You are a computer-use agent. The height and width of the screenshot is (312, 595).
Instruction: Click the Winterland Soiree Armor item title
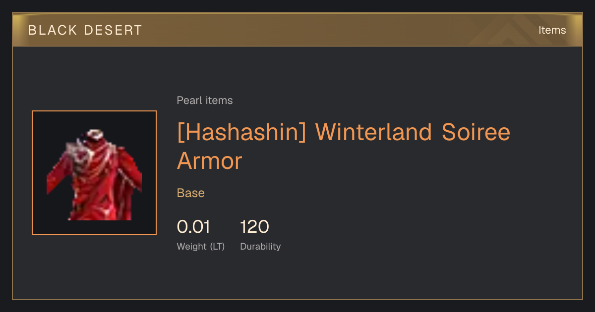click(344, 146)
